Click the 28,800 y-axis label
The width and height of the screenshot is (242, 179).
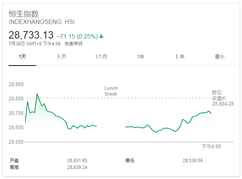[x=16, y=98]
